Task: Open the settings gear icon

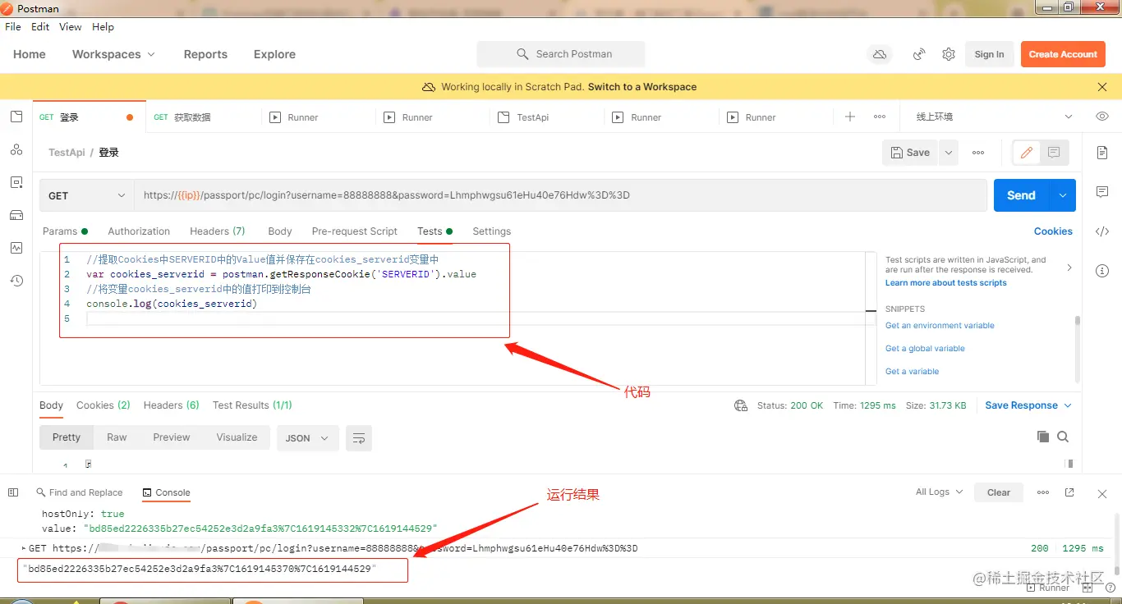Action: point(949,54)
